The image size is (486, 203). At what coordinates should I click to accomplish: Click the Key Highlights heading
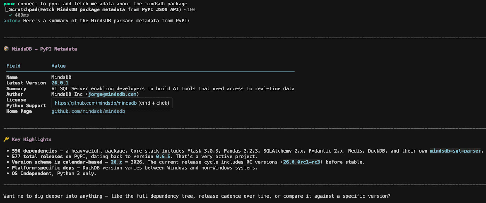pyautogui.click(x=32, y=139)
